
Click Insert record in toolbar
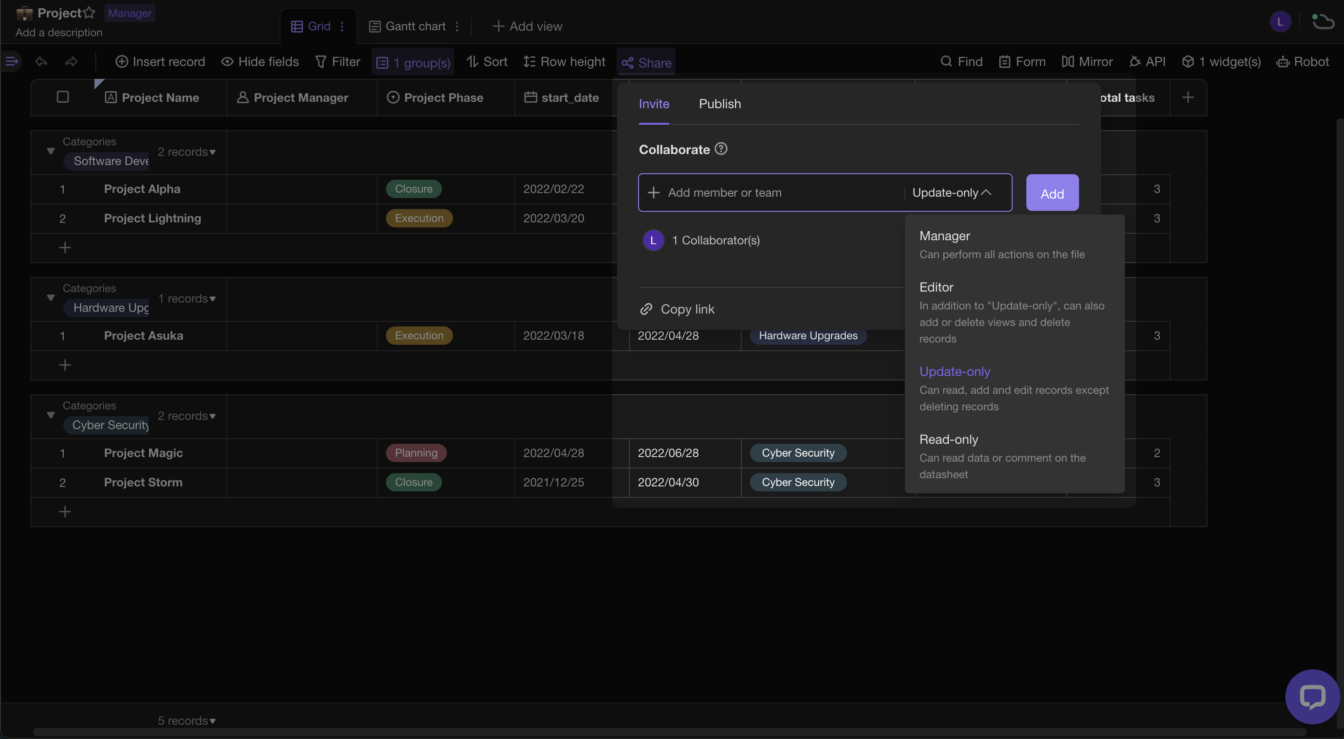coord(160,61)
